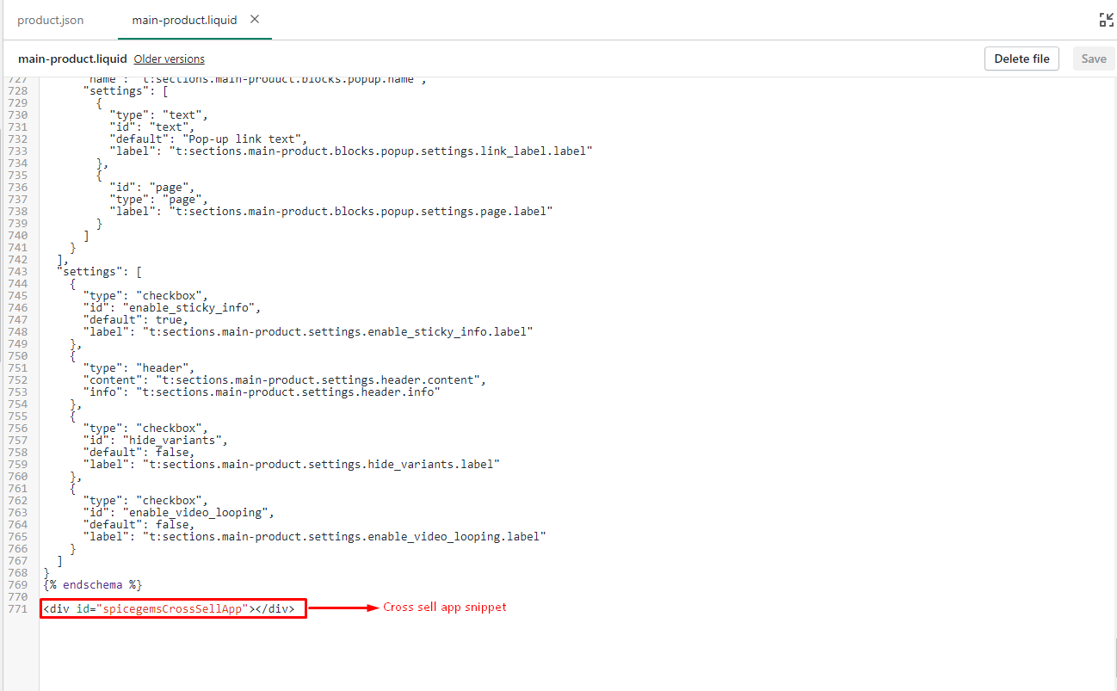Click line number 771 in the gutter
Screen dimensions: 1117x691
pos(17,609)
